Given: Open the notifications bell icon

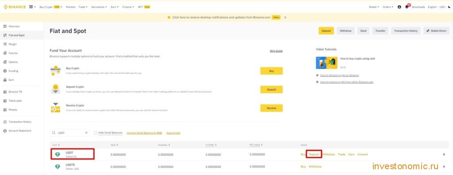Looking at the screenshot, I should point(407,7).
